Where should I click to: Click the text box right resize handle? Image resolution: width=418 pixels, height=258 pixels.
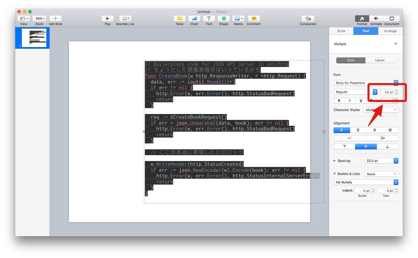click(x=324, y=131)
